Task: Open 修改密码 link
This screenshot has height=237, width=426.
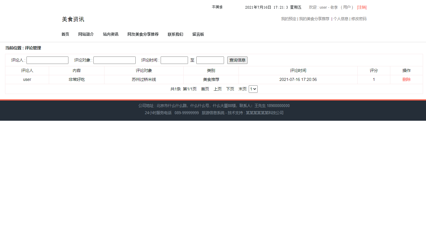Action: coord(359,19)
